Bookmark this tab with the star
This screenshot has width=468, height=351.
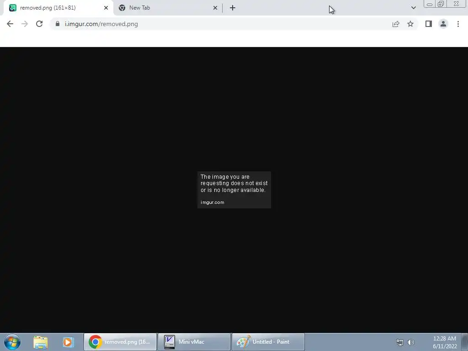pos(410,24)
